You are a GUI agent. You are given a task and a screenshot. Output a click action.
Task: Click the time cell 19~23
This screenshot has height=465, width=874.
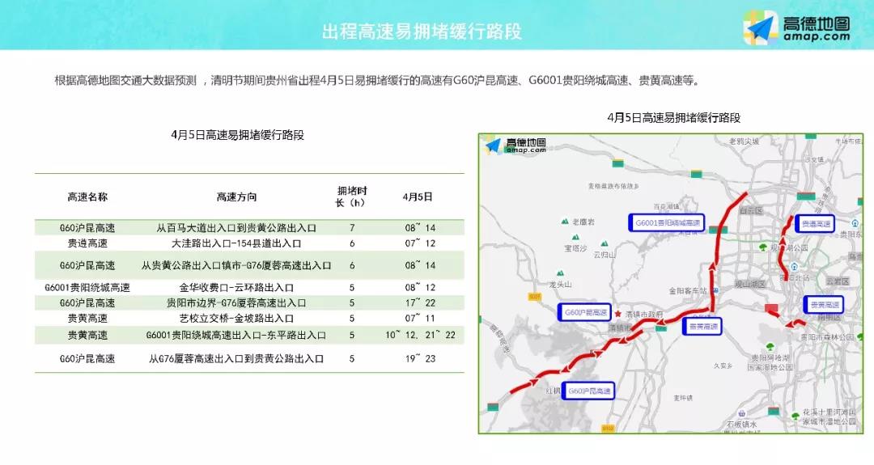(x=420, y=358)
